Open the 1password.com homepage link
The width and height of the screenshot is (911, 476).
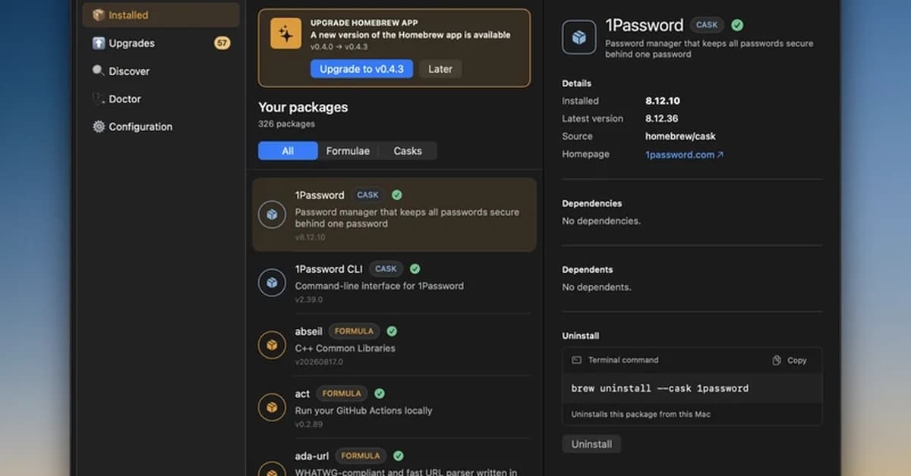click(x=684, y=155)
